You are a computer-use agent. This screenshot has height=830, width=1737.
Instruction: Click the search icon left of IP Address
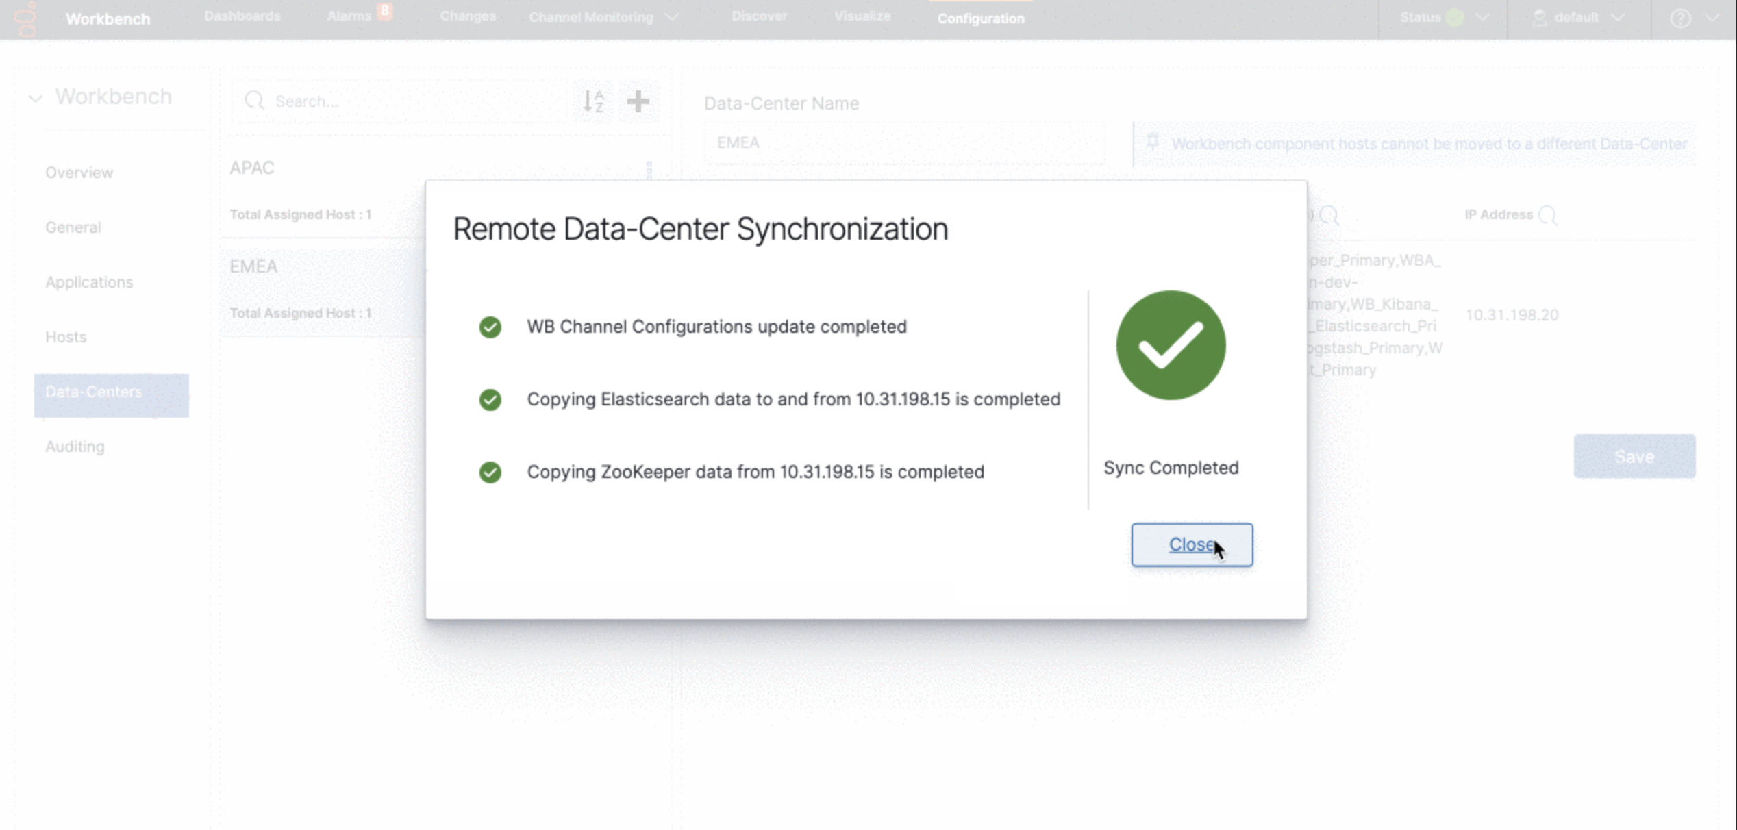point(1329,215)
